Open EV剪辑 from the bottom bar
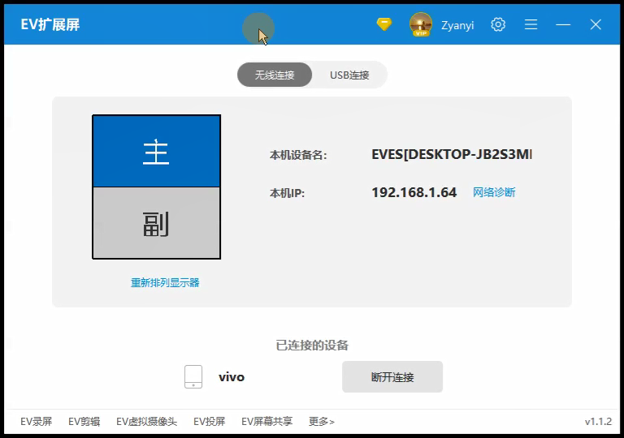This screenshot has width=624, height=438. pos(84,421)
